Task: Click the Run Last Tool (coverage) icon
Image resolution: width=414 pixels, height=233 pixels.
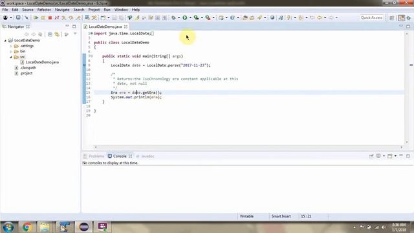Action: pos(196,17)
